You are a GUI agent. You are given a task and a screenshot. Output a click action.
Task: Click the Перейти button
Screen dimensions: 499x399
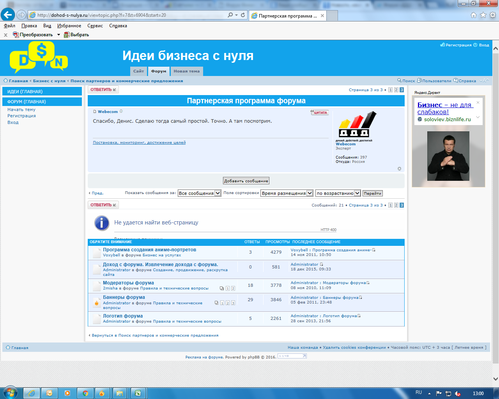372,193
